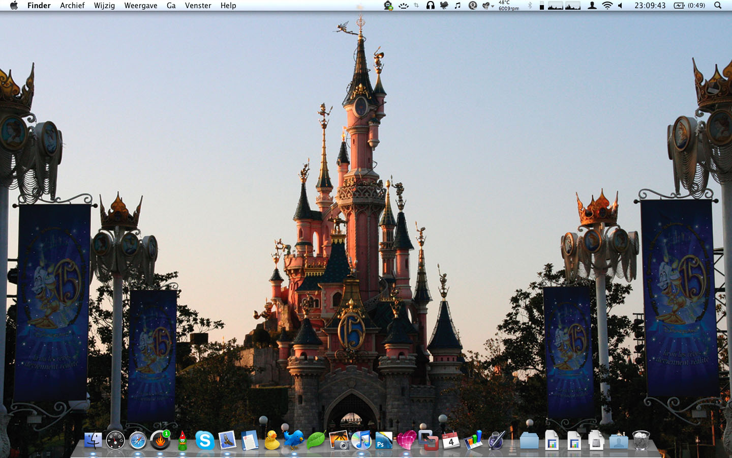
Task: Open the Ga menu
Action: click(x=171, y=6)
